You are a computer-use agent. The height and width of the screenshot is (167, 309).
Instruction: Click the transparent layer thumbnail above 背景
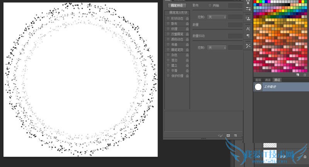(270, 145)
